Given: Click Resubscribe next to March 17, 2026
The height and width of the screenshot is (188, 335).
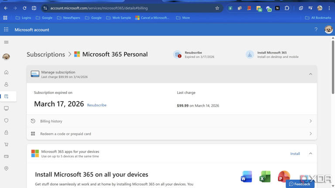Looking at the screenshot, I should (96, 105).
